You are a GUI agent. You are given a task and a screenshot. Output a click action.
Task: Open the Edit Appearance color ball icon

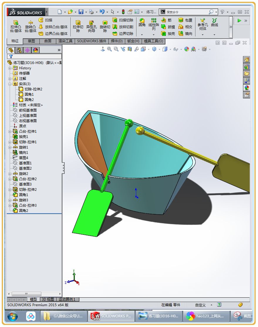coord(187,49)
